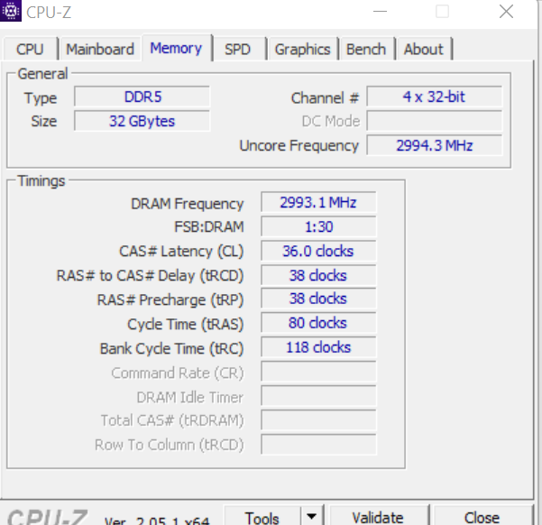Open the SPD tab
The width and height of the screenshot is (542, 525).
tap(237, 49)
